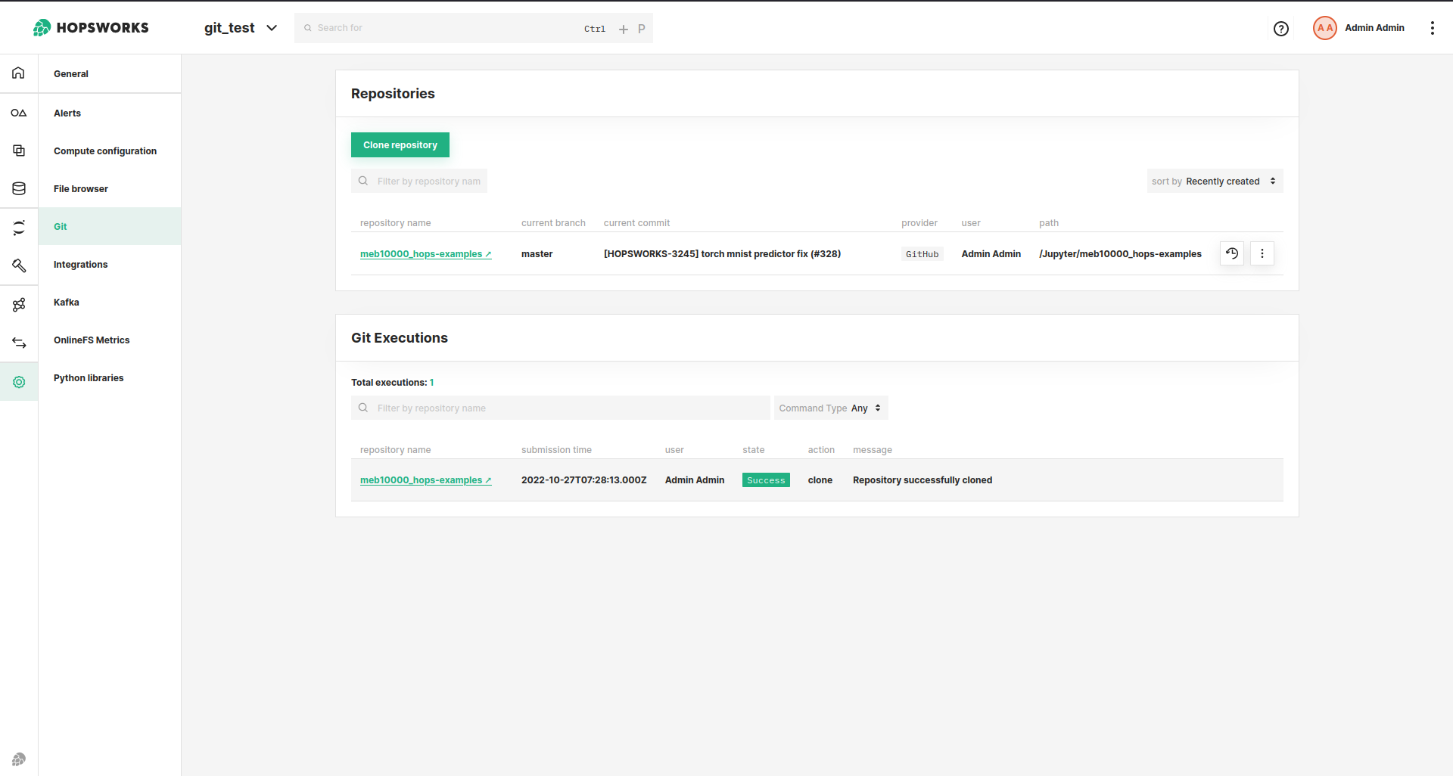The height and width of the screenshot is (776, 1453).
Task: Select the home General icon in sidebar
Action: [19, 73]
